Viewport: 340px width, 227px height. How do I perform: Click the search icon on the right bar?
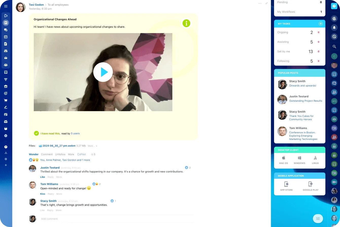(334, 46)
